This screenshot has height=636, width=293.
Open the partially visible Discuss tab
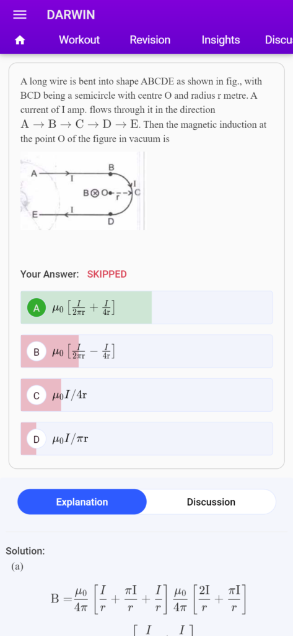point(279,40)
